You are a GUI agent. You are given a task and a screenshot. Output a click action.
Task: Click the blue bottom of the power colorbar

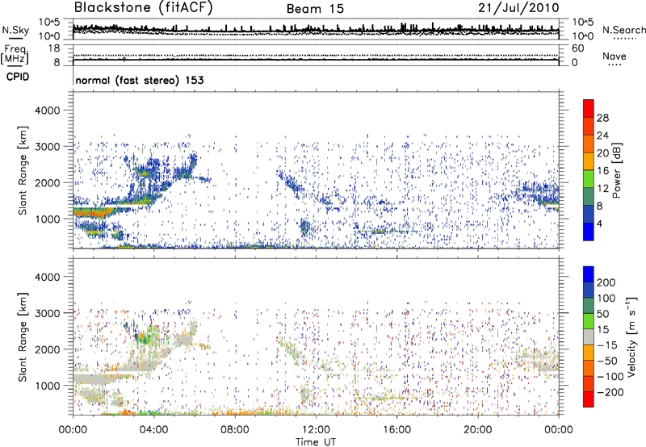[589, 232]
